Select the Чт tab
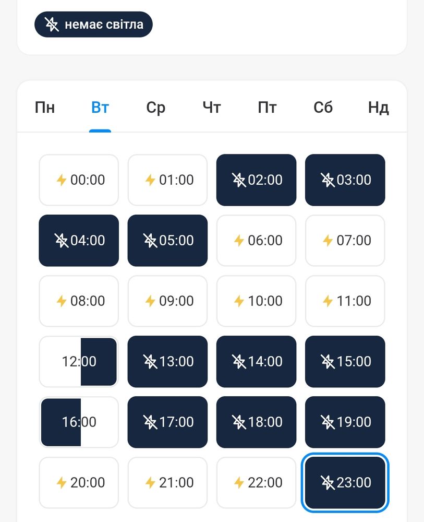 click(x=212, y=108)
